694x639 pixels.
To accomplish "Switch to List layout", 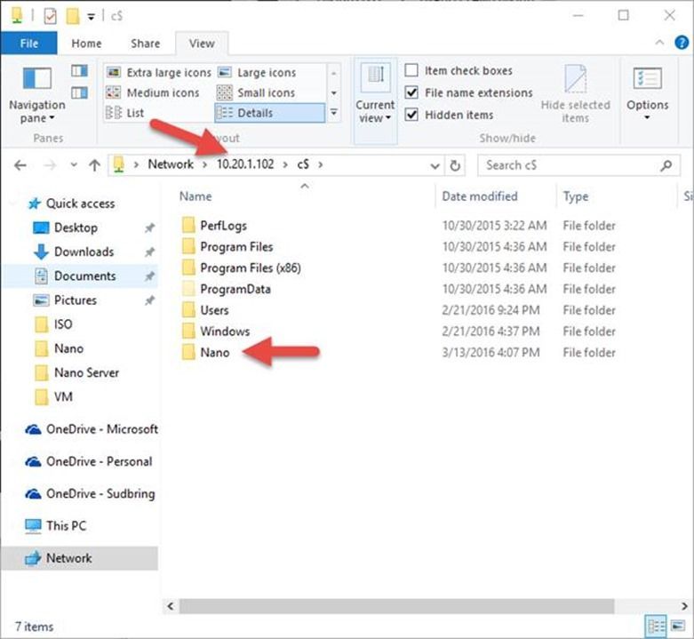I will click(124, 113).
